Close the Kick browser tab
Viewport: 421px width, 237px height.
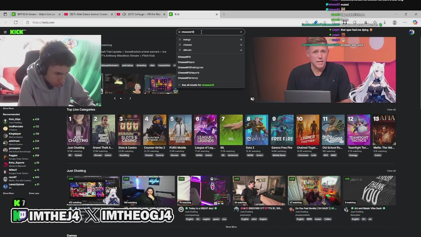[217, 14]
